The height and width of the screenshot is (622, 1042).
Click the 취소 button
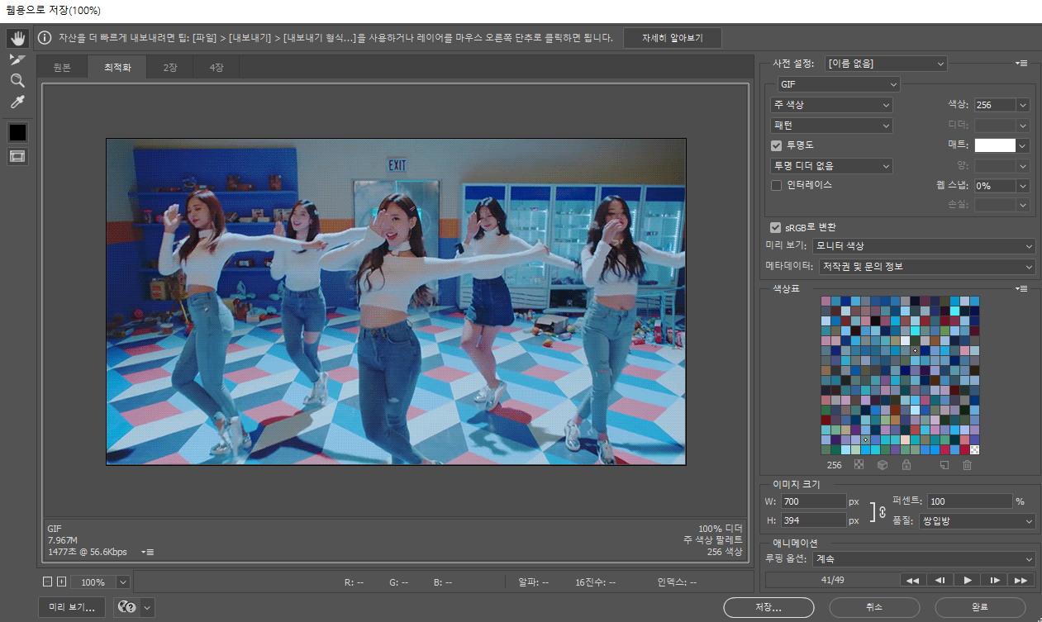point(874,607)
